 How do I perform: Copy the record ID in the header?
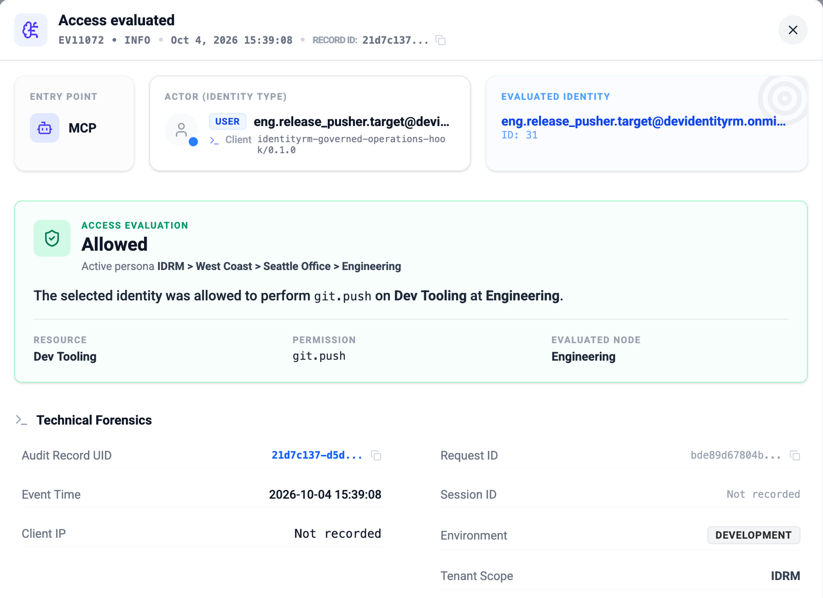pyautogui.click(x=440, y=40)
